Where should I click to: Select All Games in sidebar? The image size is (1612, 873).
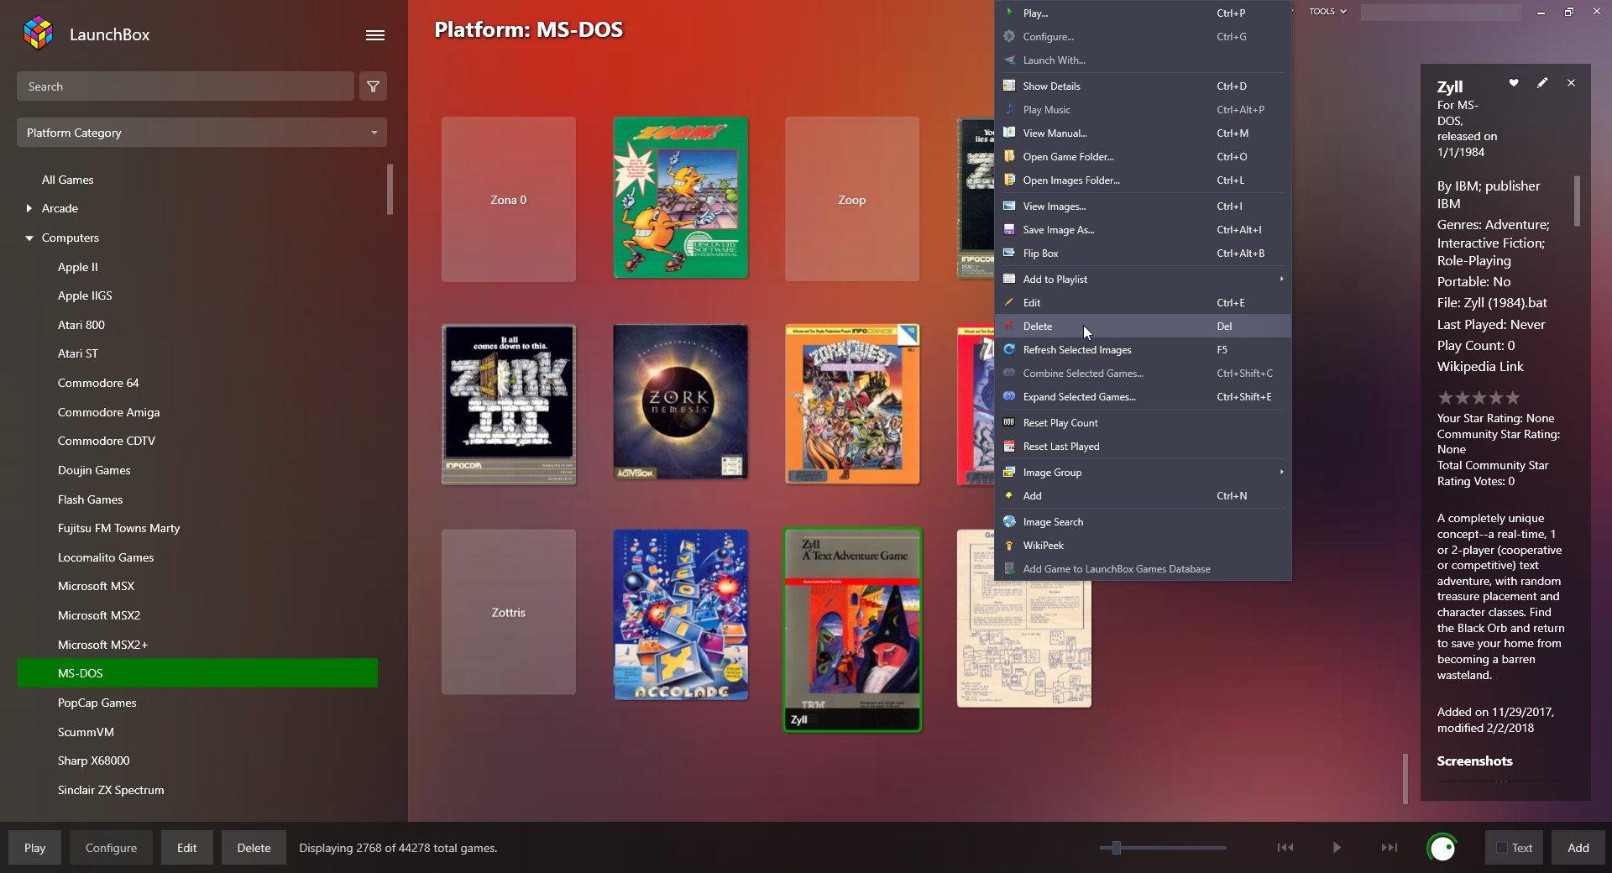coord(67,180)
